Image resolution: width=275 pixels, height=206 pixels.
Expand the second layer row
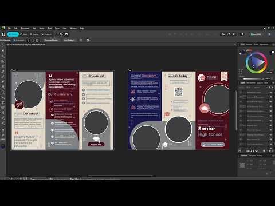[241, 97]
